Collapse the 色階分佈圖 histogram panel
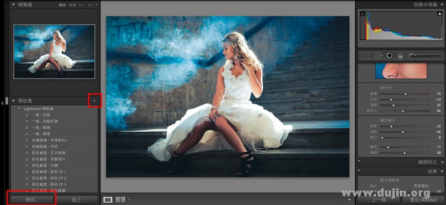This screenshot has height=205, width=446. [x=442, y=5]
